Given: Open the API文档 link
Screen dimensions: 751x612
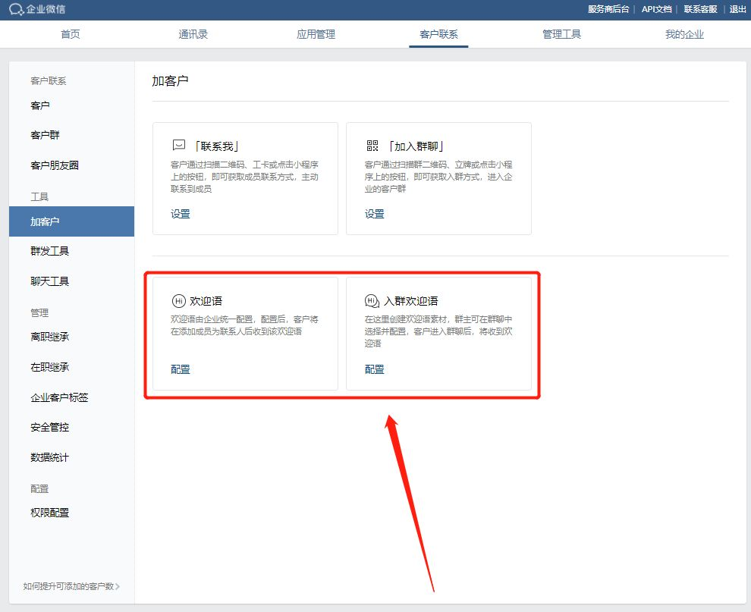Looking at the screenshot, I should coord(656,9).
